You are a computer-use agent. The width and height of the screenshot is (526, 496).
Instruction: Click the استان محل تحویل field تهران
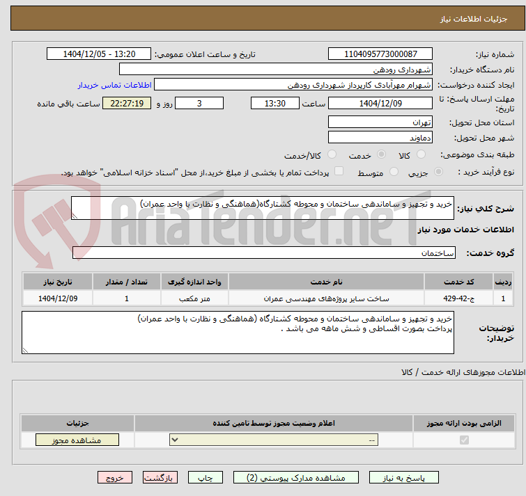pos(380,122)
